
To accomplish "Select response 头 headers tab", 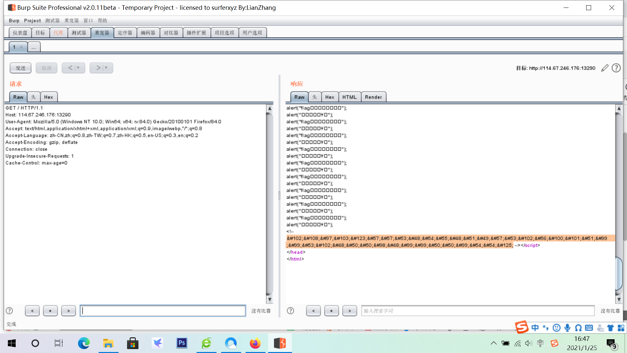I will click(x=314, y=97).
